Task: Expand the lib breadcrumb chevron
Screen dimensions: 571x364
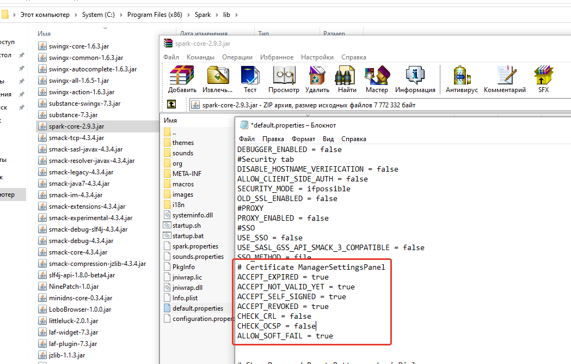Action: 236,15
